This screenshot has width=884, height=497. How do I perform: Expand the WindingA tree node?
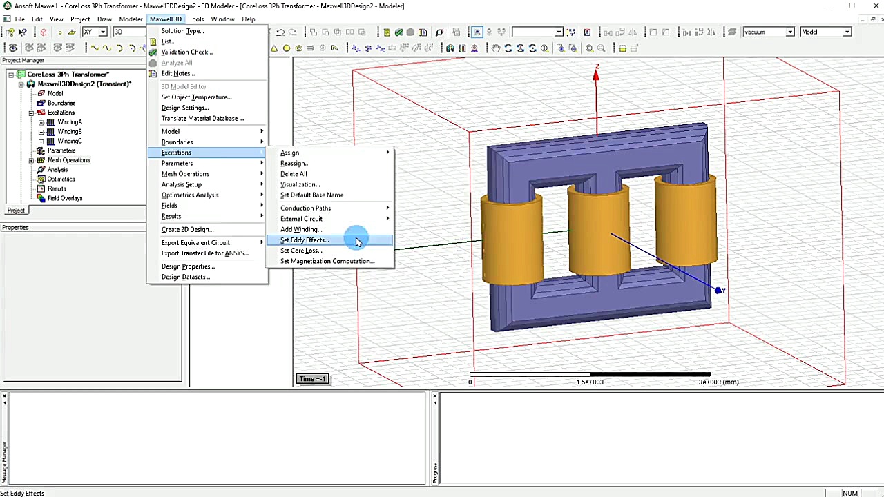[41, 122]
